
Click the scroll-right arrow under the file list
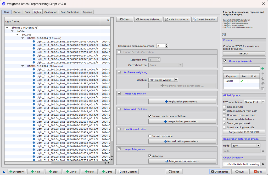coord(108,163)
